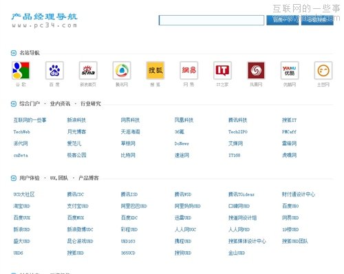Go to the 雷锋网 link

coord(289,144)
